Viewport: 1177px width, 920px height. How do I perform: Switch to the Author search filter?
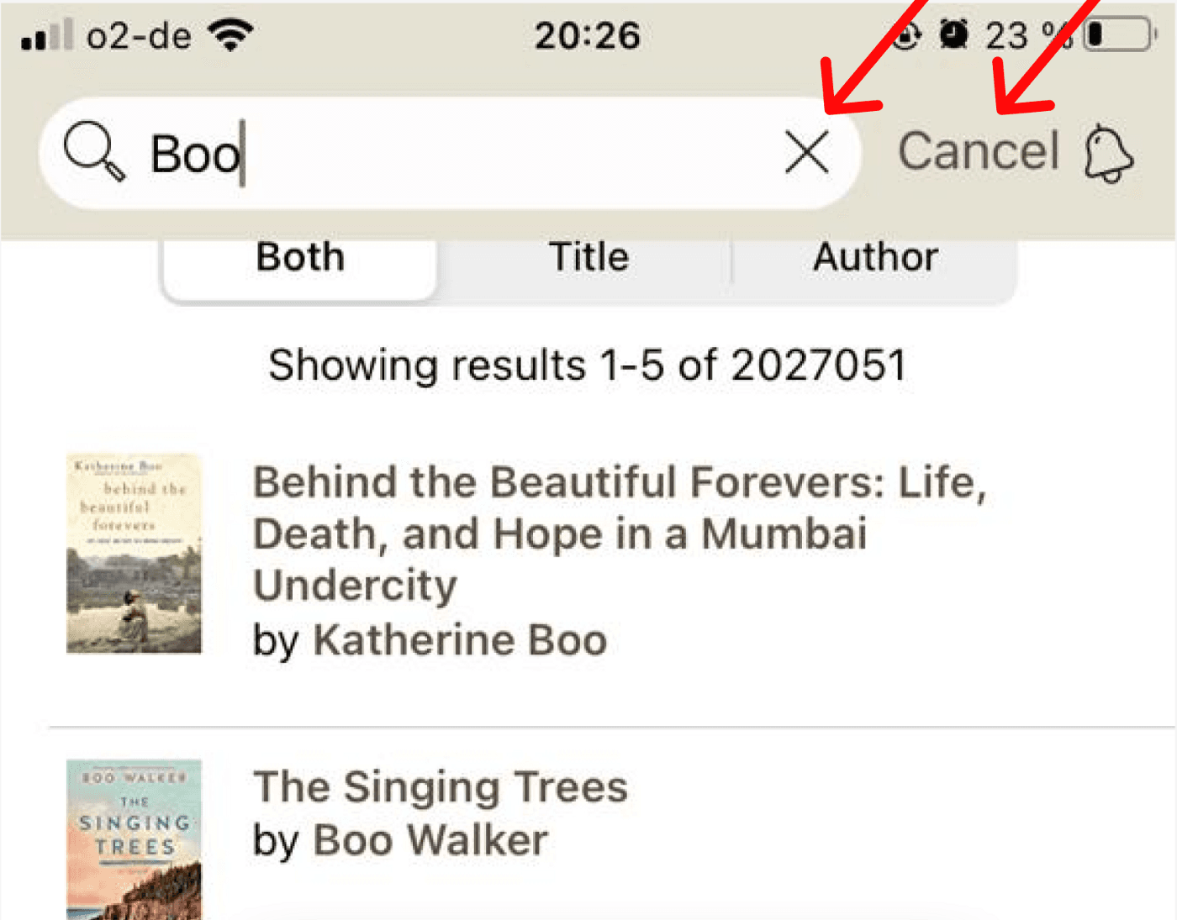point(875,257)
